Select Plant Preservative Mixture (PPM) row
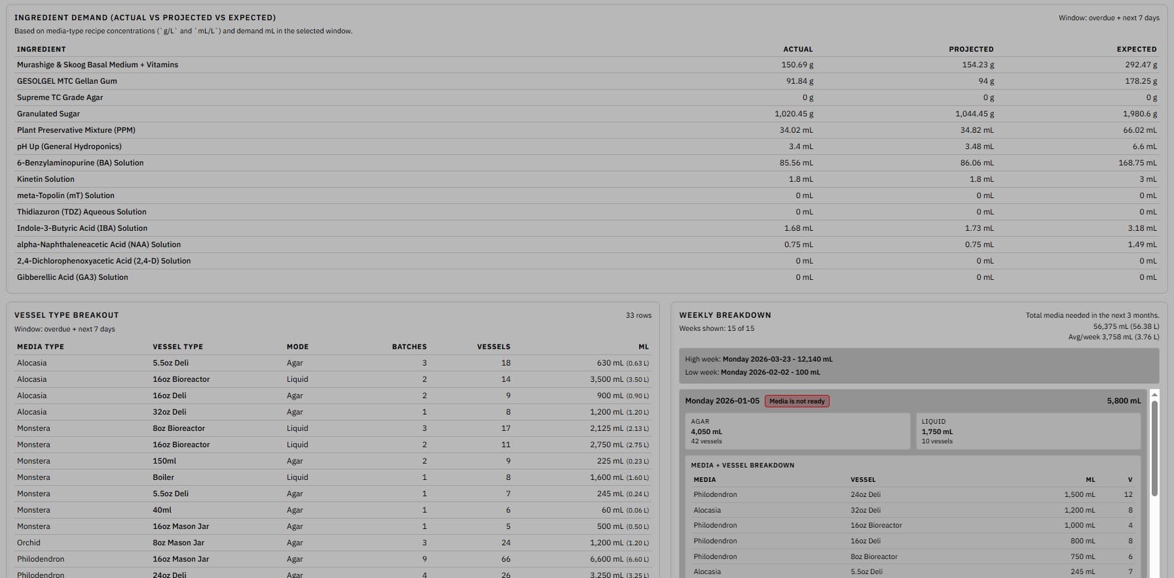The width and height of the screenshot is (1174, 578). coord(587,130)
